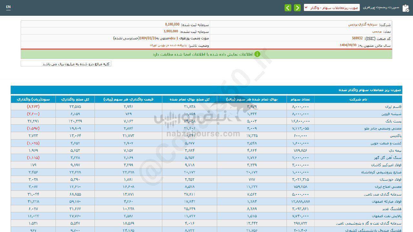Click the green info circle icon
The width and height of the screenshot is (413, 232).
[x=257, y=54]
